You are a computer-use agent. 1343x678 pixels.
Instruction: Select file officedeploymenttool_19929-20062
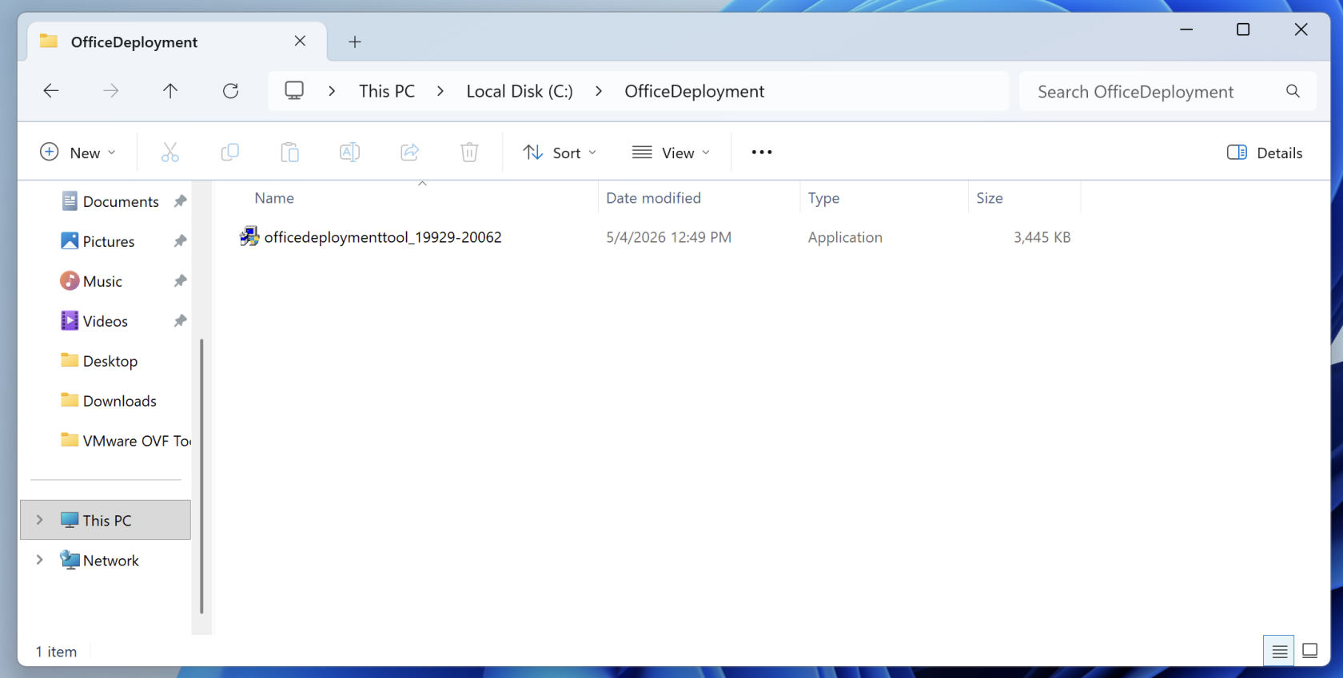click(383, 237)
